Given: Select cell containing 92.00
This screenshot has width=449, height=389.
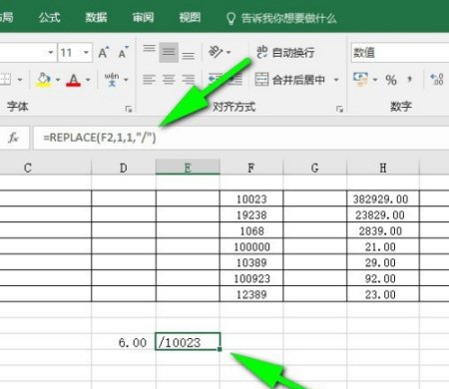Looking at the screenshot, I should point(383,278).
